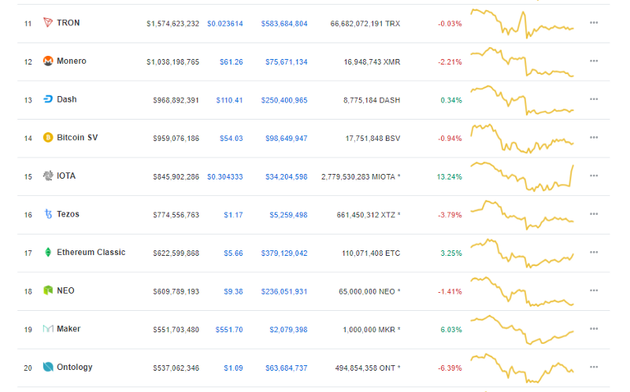Image resolution: width=630 pixels, height=392 pixels.
Task: Click the Monero logo icon
Action: click(x=48, y=61)
